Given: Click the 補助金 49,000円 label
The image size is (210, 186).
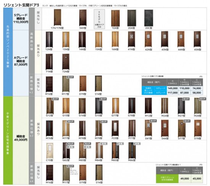Looking at the screenshot, I should pyautogui.click(x=21, y=138).
